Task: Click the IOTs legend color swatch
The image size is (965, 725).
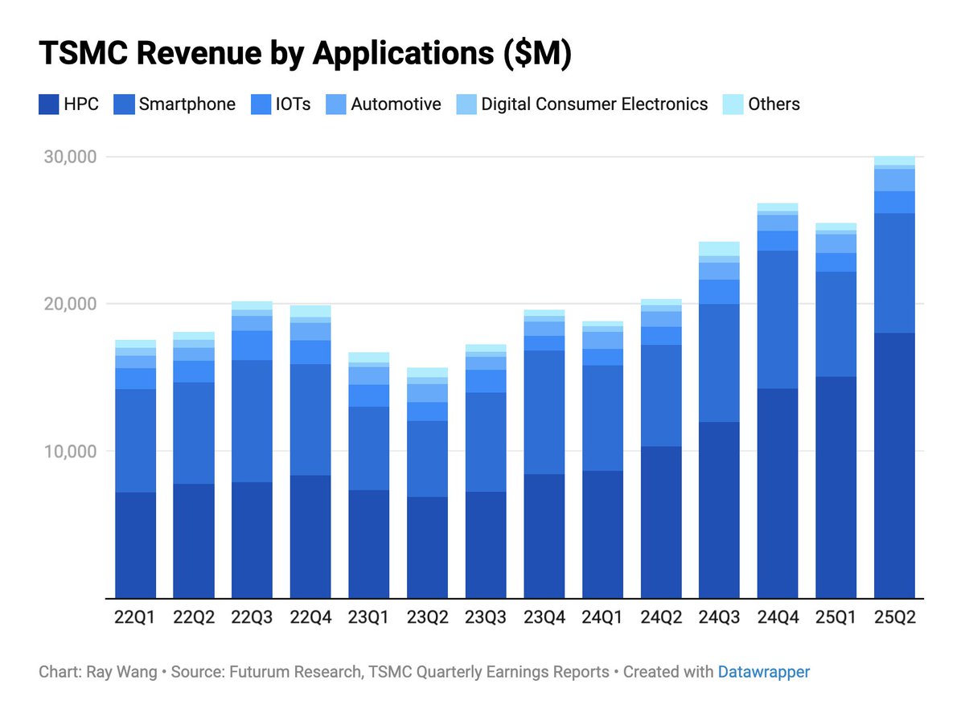Action: tap(261, 104)
